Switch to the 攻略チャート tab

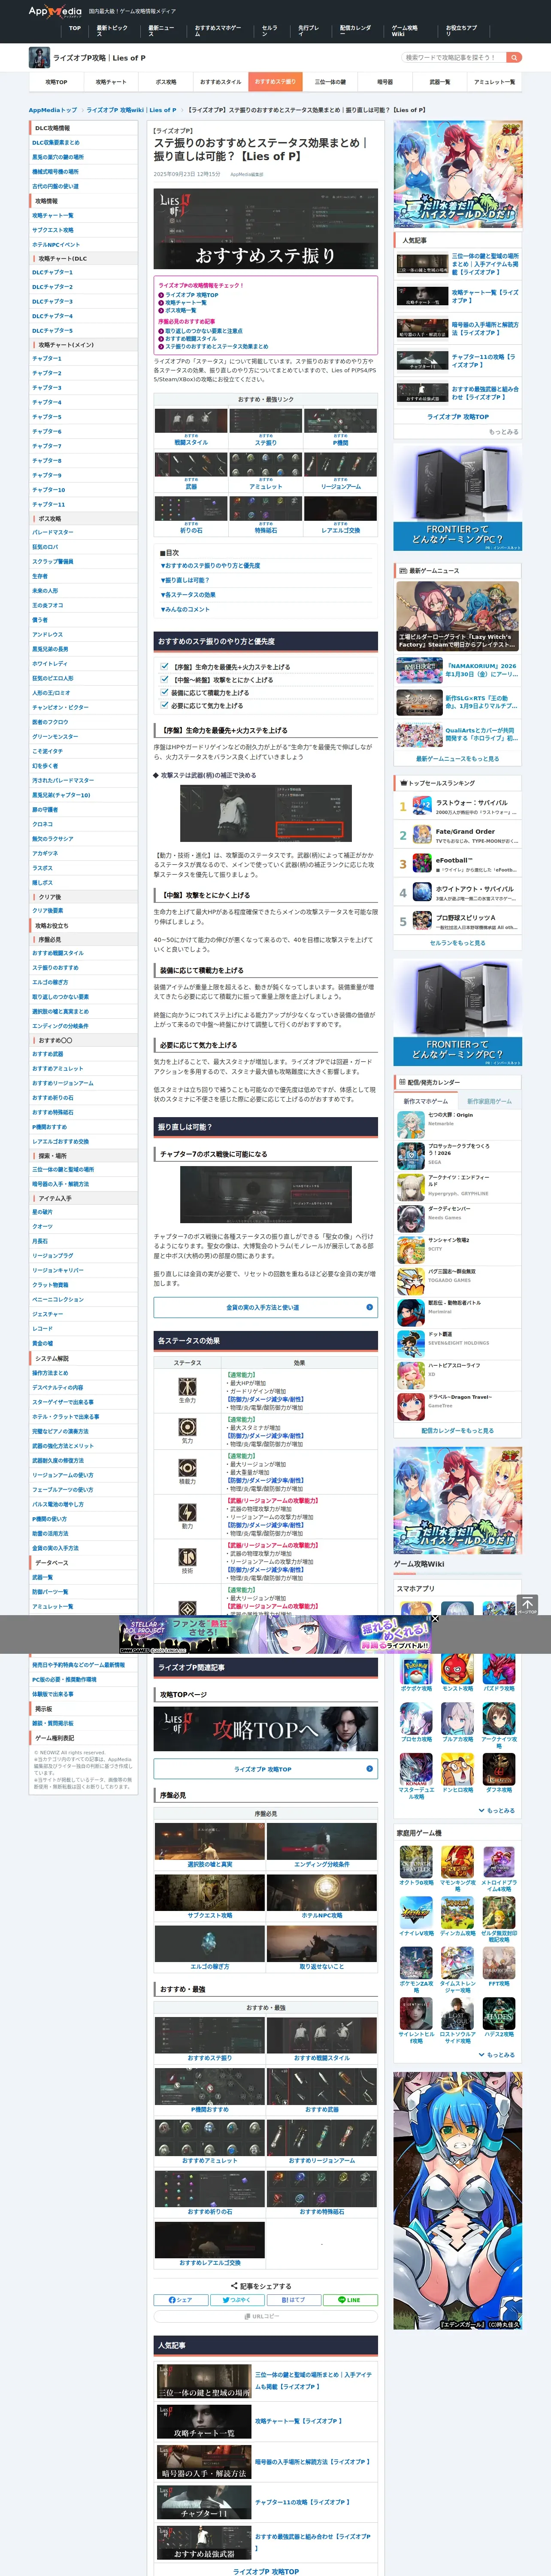[111, 82]
